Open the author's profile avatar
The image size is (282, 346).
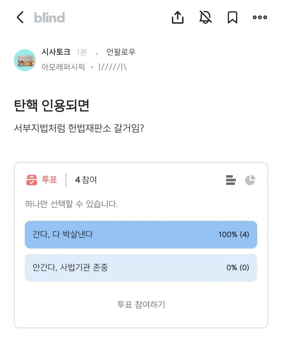(x=25, y=60)
